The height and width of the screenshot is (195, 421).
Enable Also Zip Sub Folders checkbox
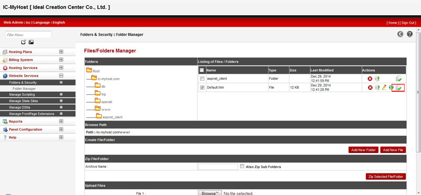click(242, 166)
